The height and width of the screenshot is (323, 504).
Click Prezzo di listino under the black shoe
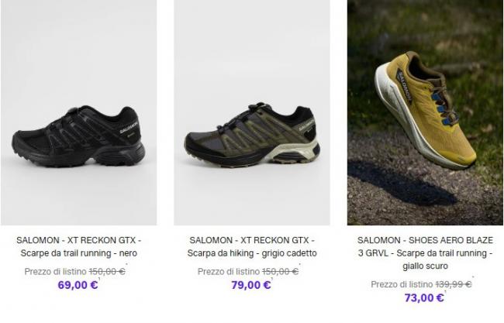tap(55, 272)
